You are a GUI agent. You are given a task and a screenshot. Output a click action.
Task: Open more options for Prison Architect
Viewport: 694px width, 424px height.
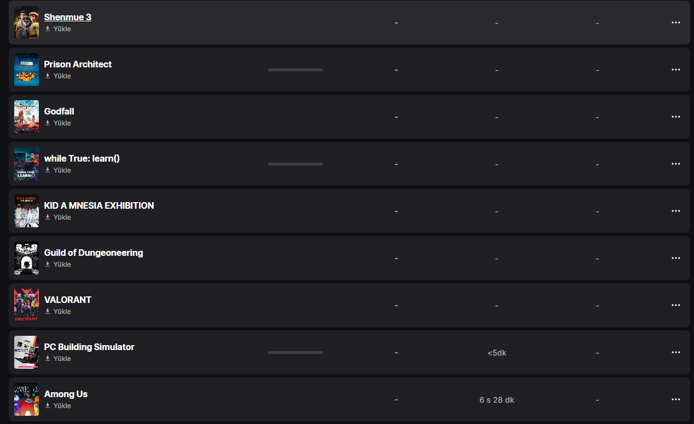(x=675, y=70)
